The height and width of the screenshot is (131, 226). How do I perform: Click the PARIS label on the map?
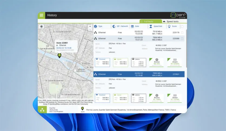[86, 64]
